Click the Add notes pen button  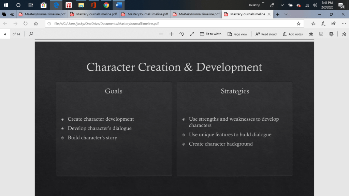(x=292, y=34)
